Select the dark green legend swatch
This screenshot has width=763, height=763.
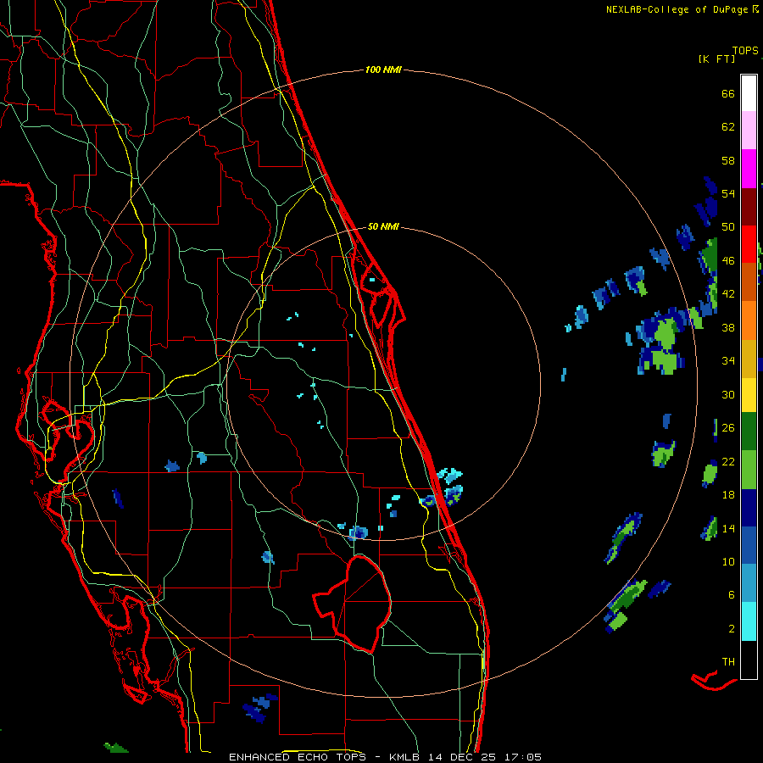749,432
